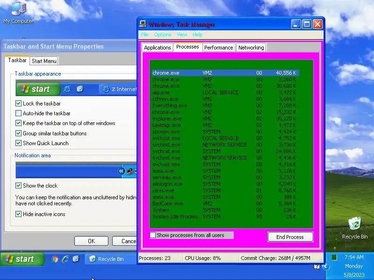374x280 pixels.
Task: Click the tray icon left of the arrow
Action: pos(316,266)
